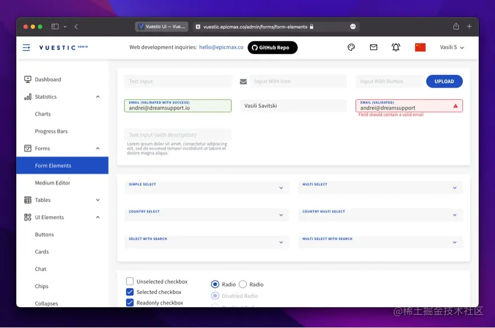
Task: Open the messages envelope icon
Action: [x=373, y=47]
